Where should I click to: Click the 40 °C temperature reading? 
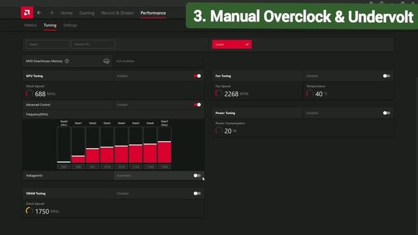click(x=321, y=94)
